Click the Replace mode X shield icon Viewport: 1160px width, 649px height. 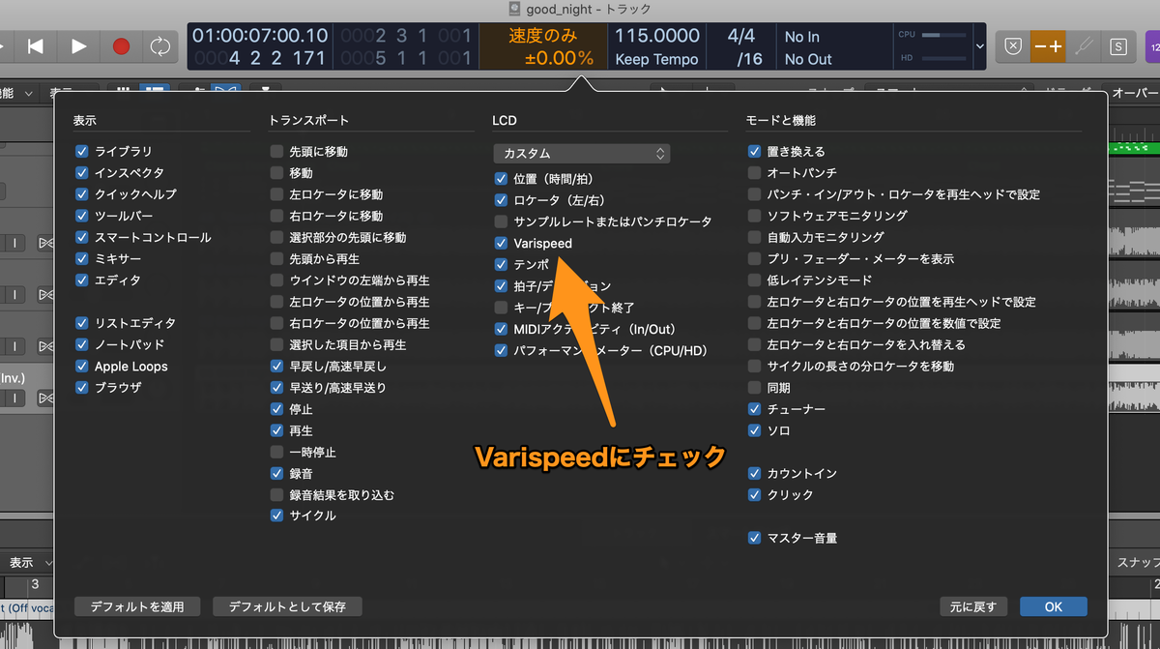click(1013, 45)
